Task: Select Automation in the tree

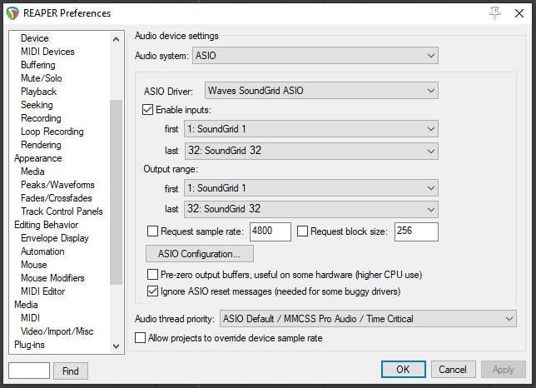Action: point(42,251)
